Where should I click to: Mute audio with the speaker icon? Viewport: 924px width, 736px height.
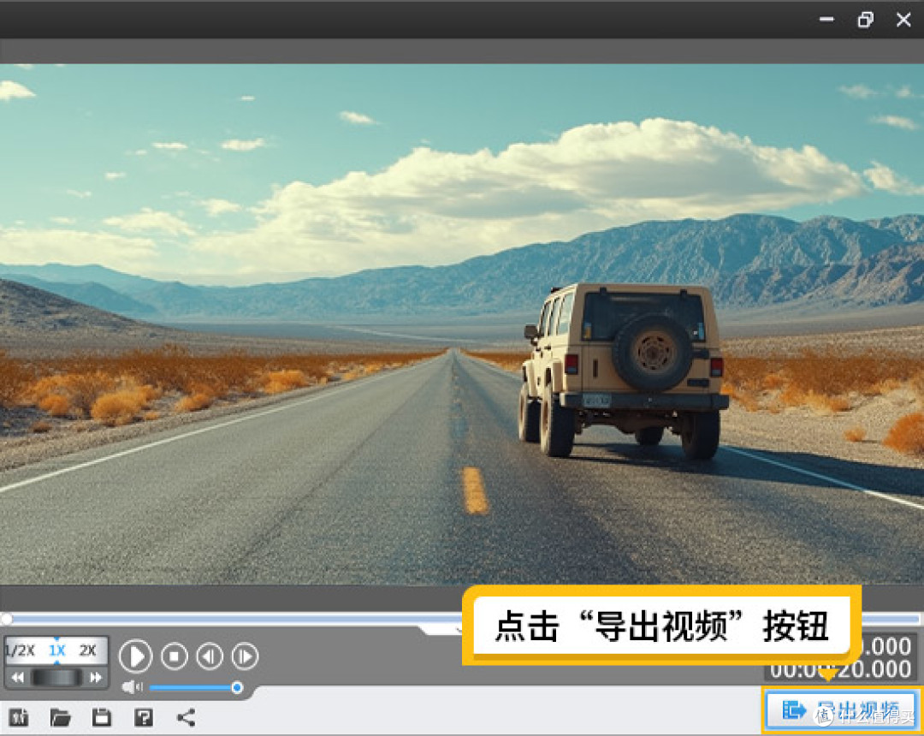[x=132, y=687]
